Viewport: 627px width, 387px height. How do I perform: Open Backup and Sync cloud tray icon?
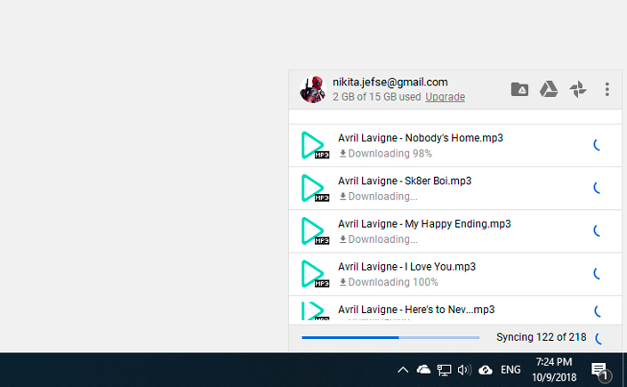tap(486, 370)
